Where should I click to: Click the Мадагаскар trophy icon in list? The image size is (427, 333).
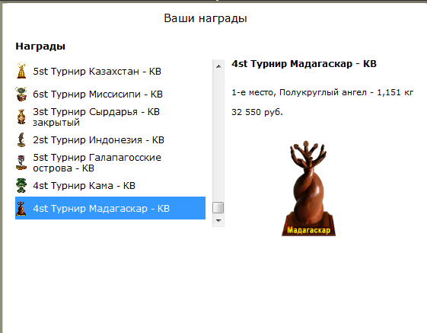coord(21,208)
